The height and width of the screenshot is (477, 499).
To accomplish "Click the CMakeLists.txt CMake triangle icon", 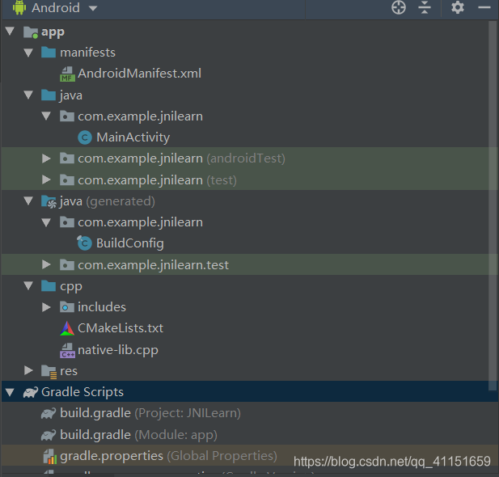I will click(67, 328).
